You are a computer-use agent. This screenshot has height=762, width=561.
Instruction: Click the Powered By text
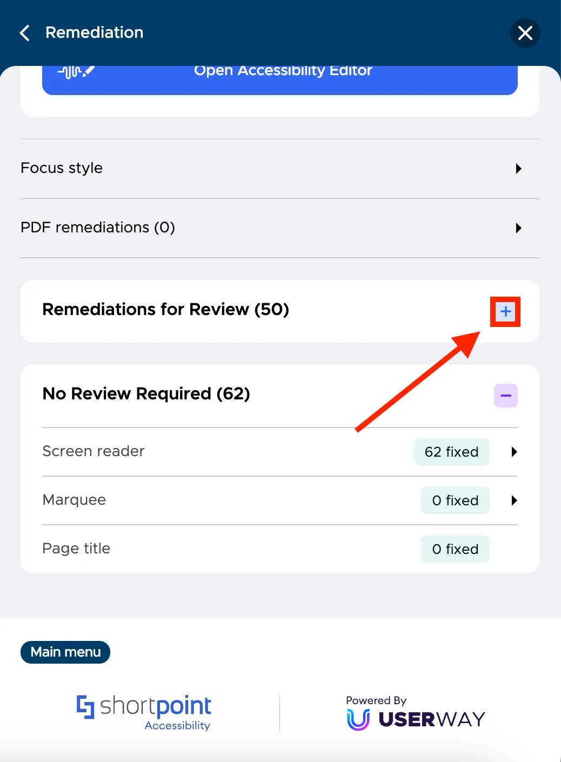coord(376,700)
